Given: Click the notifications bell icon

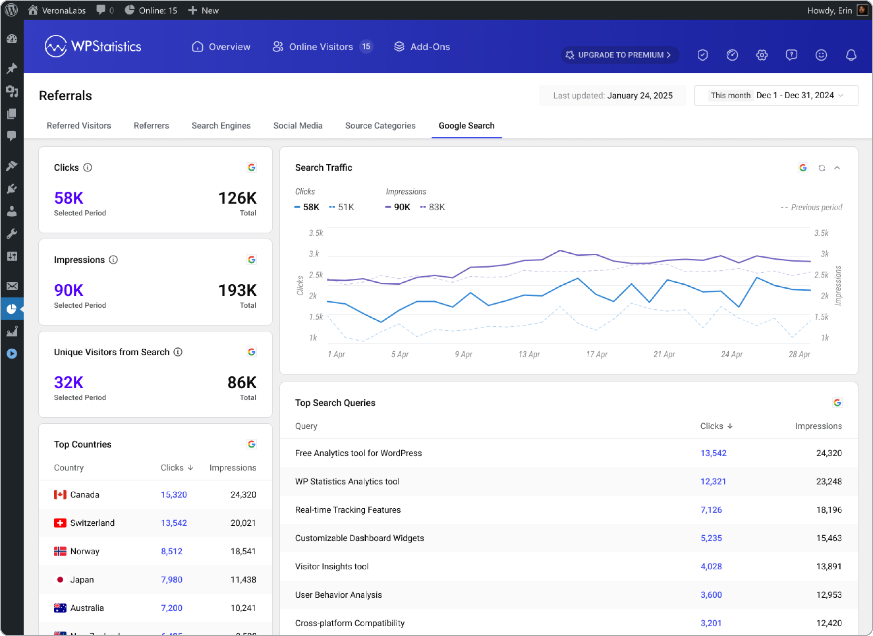Looking at the screenshot, I should coord(851,55).
